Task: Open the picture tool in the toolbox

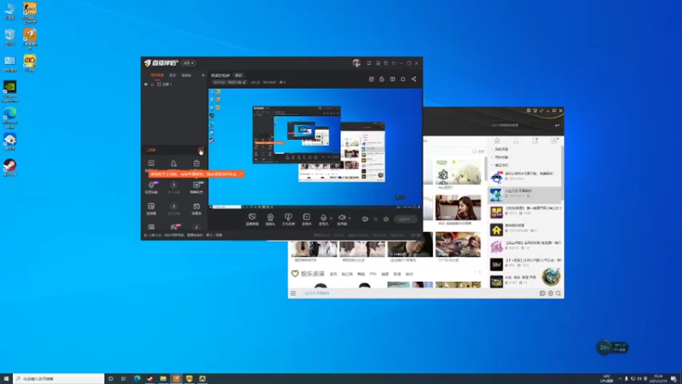Action: [152, 164]
